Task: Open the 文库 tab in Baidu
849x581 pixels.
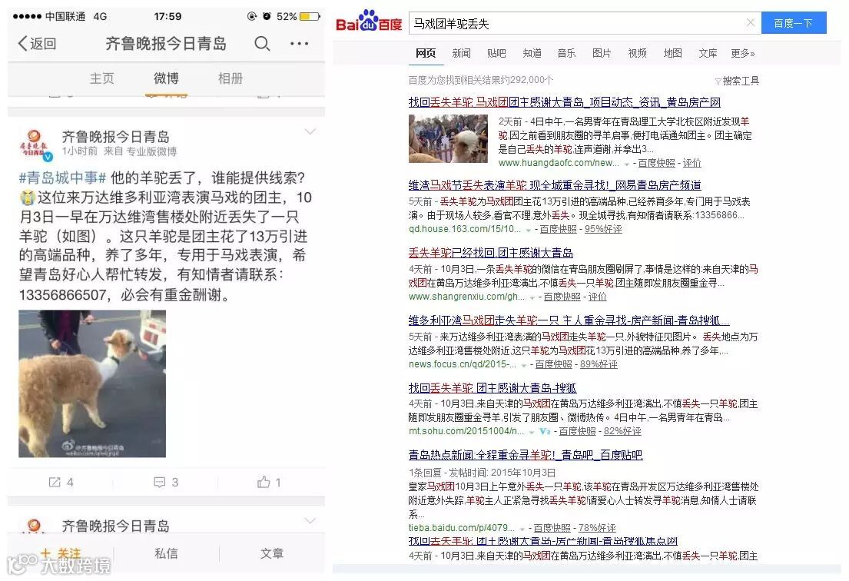Action: (708, 53)
